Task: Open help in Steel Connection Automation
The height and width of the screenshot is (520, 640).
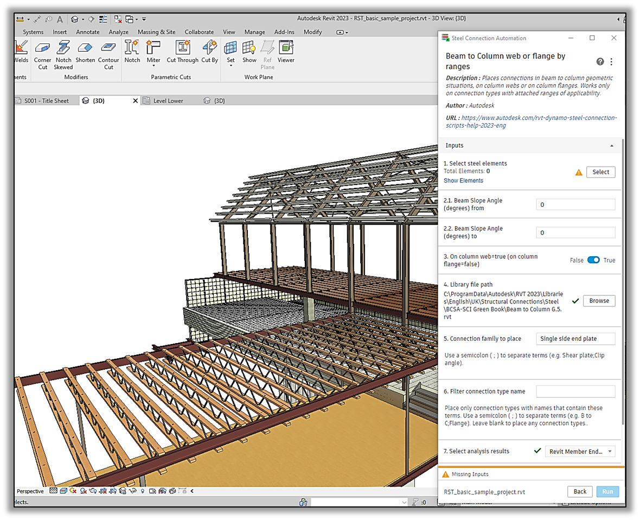Action: click(600, 62)
